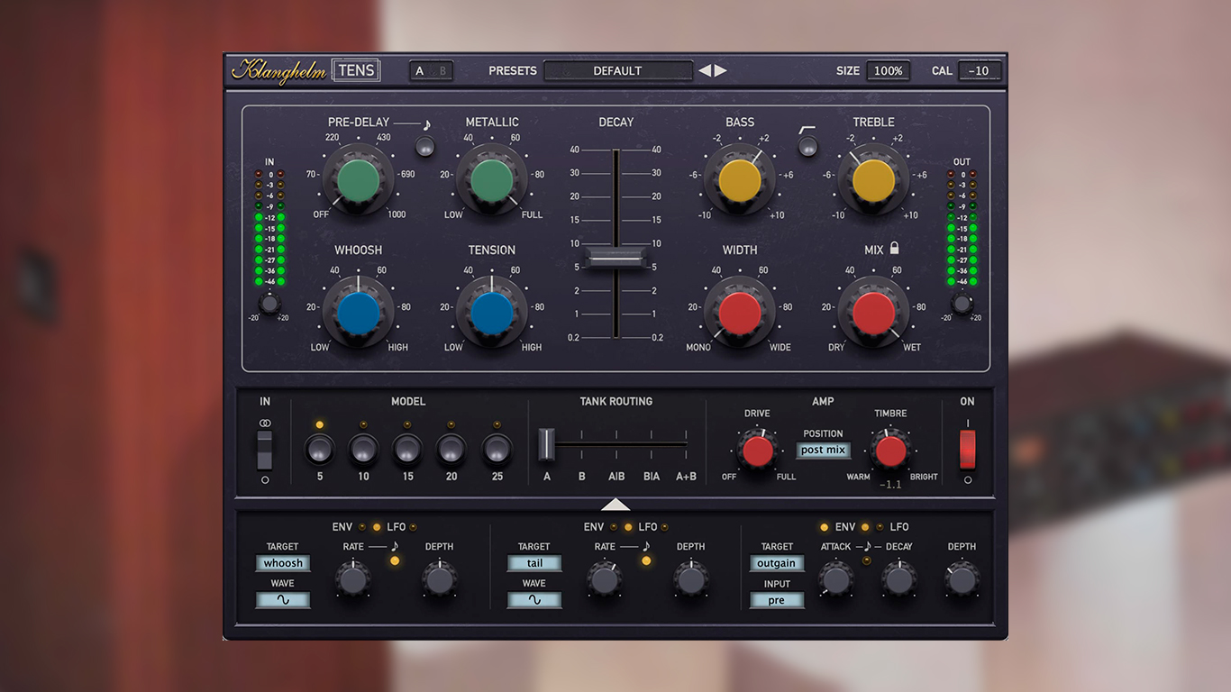The height and width of the screenshot is (692, 1231).
Task: Toggle the mix lock padlock icon
Action: pyautogui.click(x=894, y=249)
